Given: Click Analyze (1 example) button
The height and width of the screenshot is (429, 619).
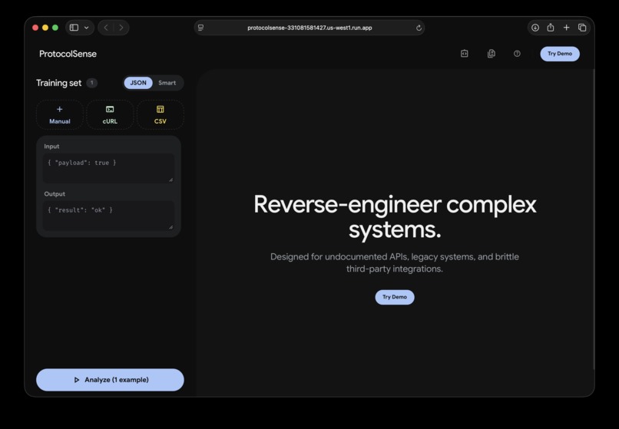Looking at the screenshot, I should pos(110,380).
